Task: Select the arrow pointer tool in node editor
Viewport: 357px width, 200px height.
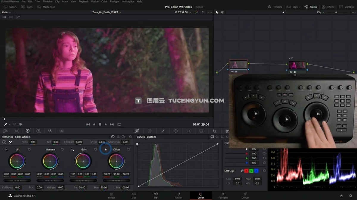Action: (x=217, y=12)
